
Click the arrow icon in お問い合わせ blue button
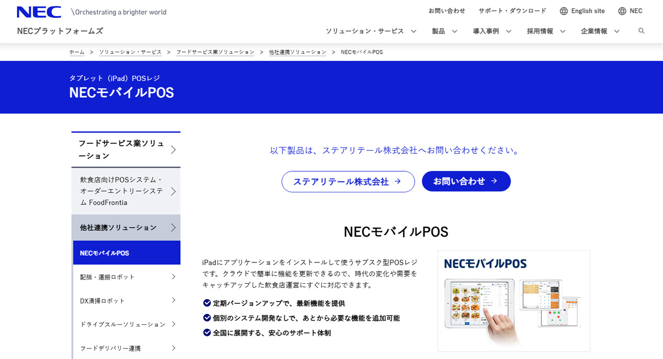click(x=494, y=181)
